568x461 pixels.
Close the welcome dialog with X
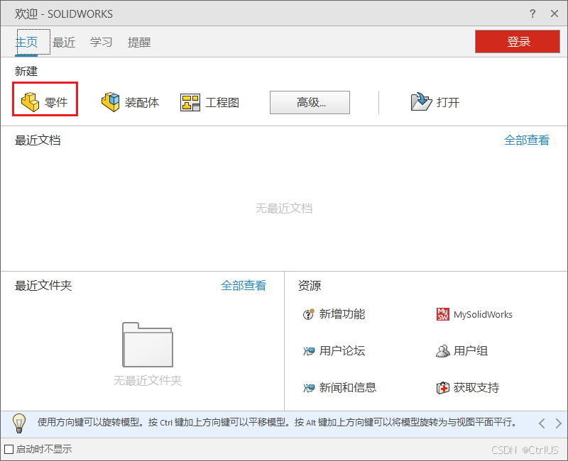click(x=555, y=13)
